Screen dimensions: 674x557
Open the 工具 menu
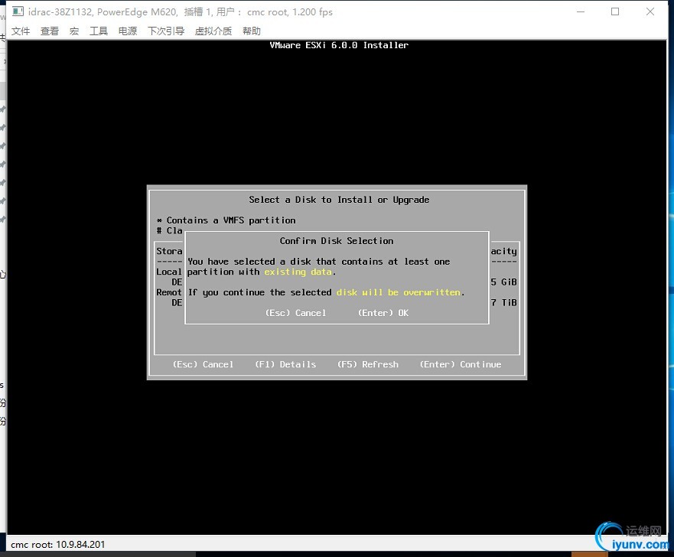(x=99, y=31)
